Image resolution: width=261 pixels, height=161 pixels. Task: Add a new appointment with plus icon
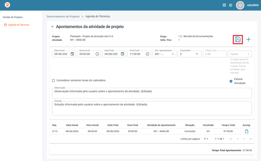[248, 39]
